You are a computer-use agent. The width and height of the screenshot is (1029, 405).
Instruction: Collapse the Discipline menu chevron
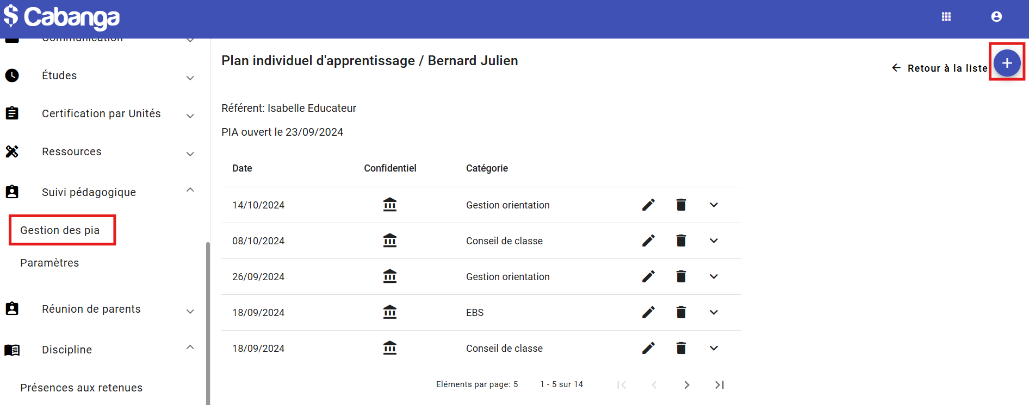pos(190,347)
